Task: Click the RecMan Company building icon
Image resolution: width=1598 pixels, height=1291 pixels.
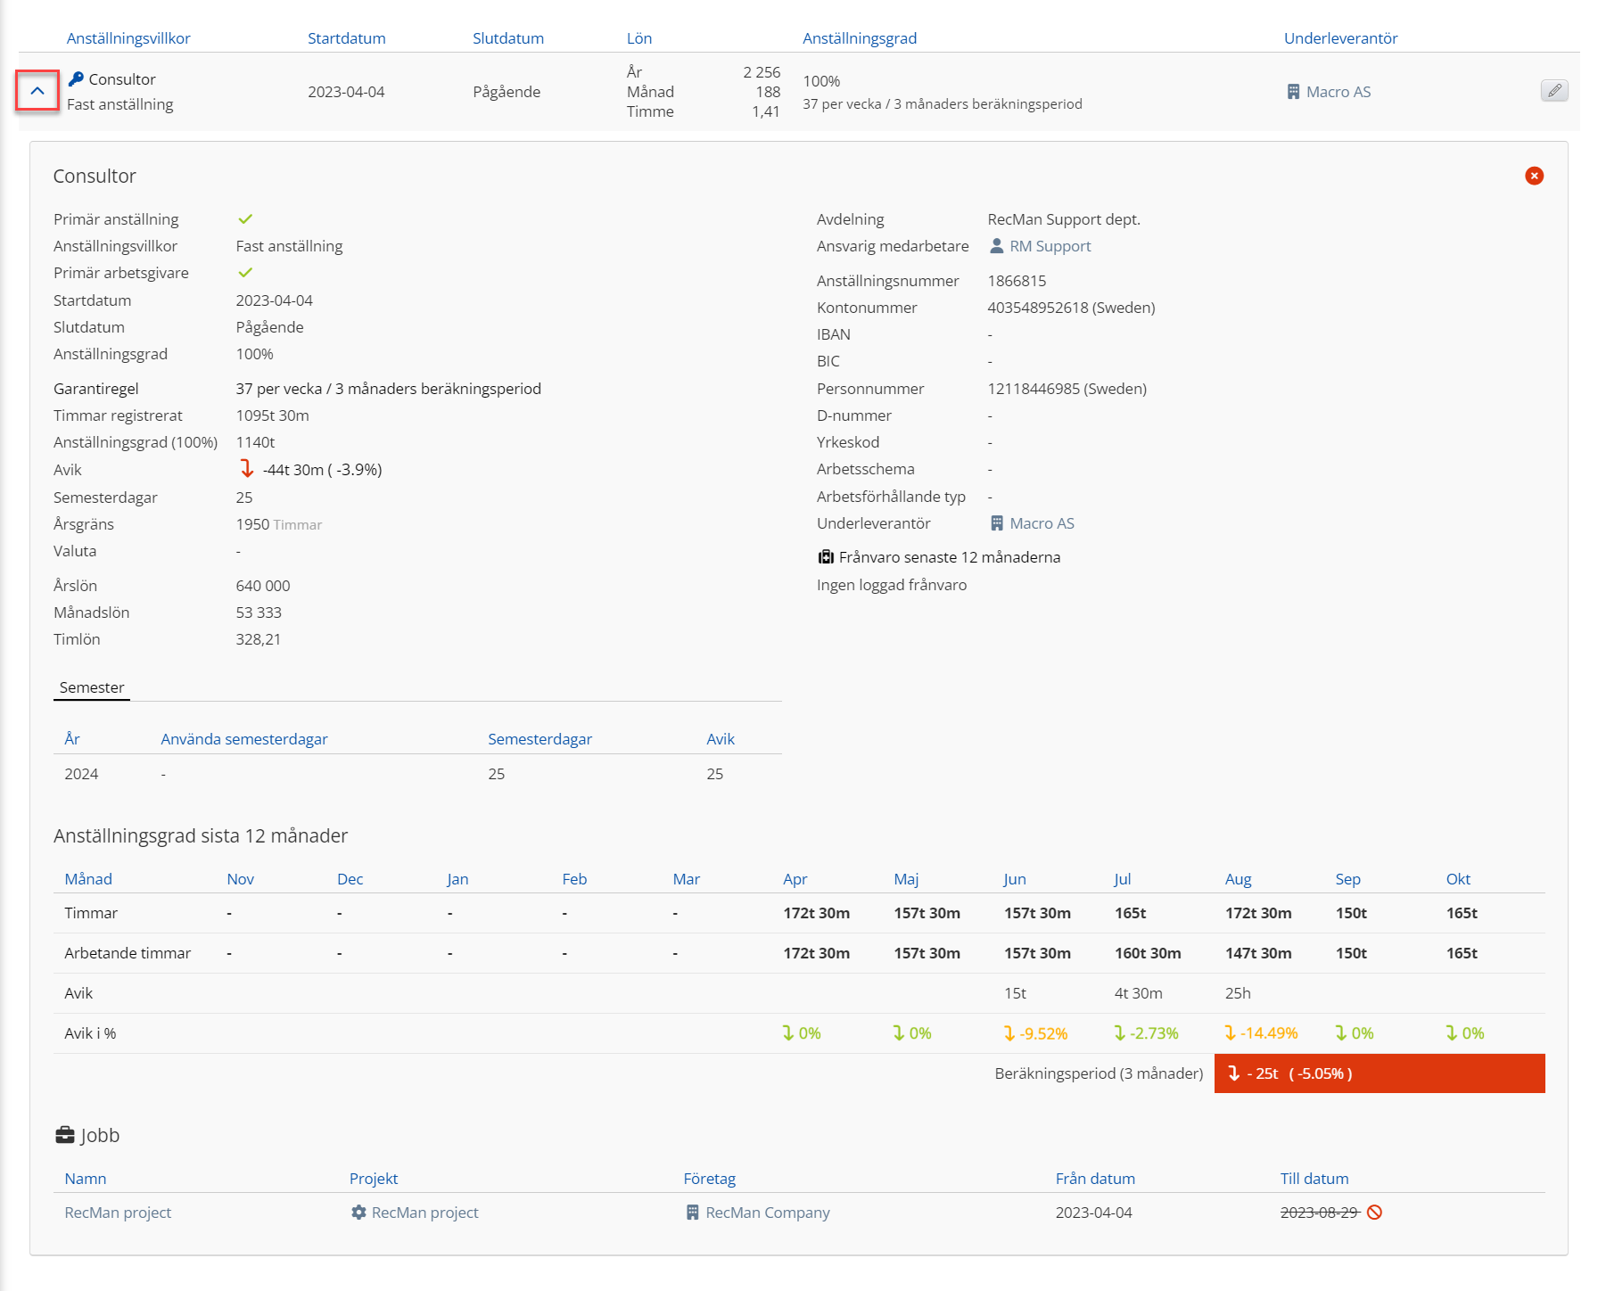Action: coord(692,1213)
